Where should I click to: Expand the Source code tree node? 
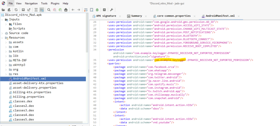[x=2, y=33]
